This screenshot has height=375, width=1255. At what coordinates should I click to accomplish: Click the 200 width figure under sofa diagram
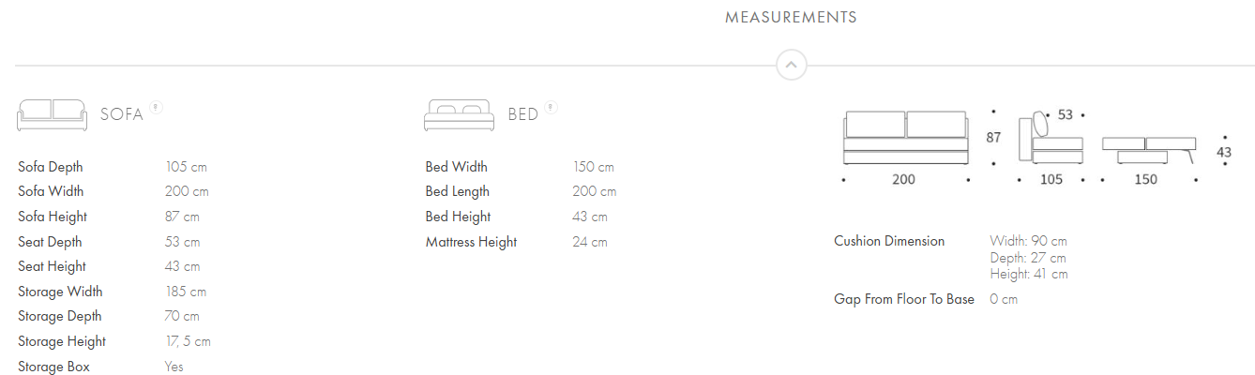(903, 179)
